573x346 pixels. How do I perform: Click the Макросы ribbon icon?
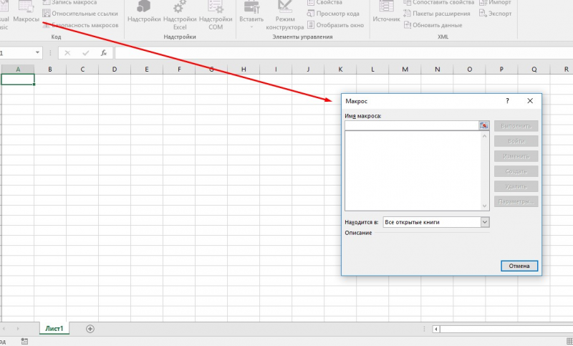coord(26,12)
